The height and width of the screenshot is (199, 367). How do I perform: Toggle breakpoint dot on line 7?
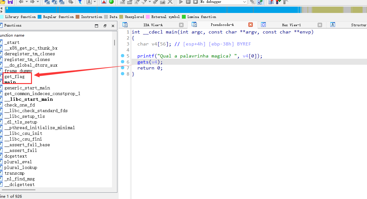(122, 68)
